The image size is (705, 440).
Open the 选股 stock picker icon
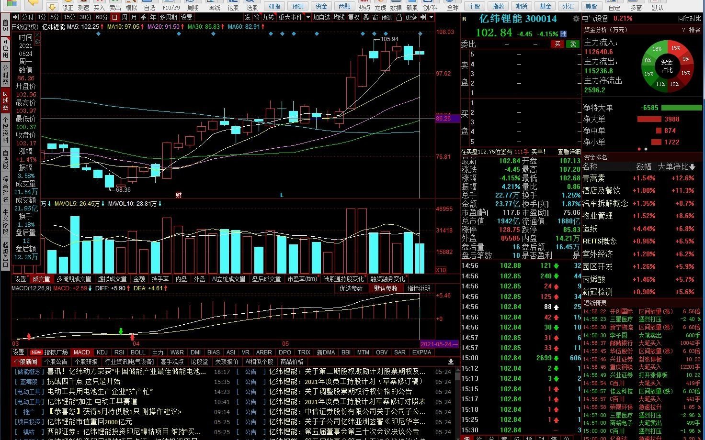point(252,6)
